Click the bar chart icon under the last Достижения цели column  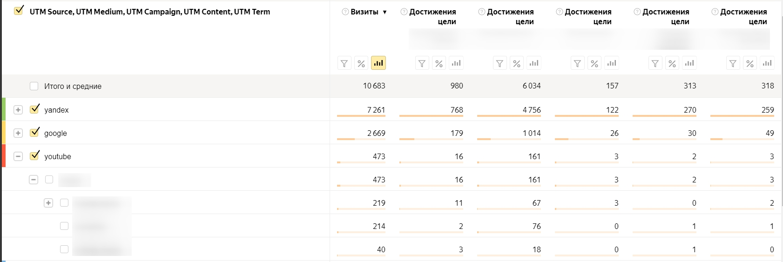(767, 63)
